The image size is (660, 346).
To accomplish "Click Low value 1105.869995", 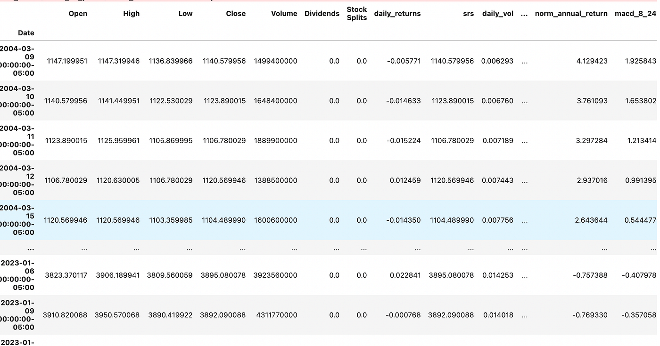I will tap(171, 140).
